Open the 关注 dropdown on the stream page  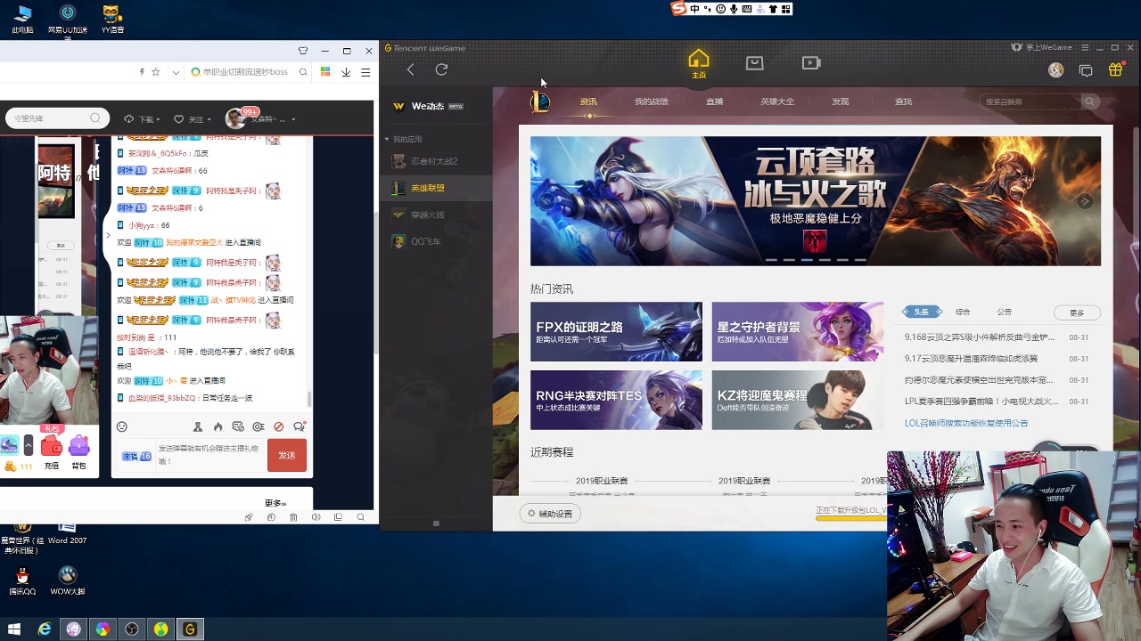click(193, 119)
